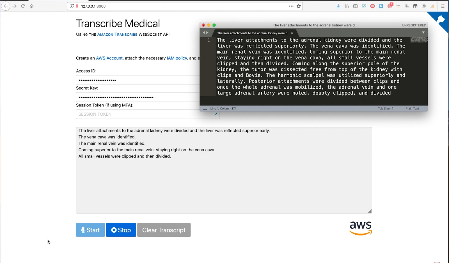This screenshot has height=263, width=449.
Task: Open Sublime tab list dropdown arrow
Action: 423,33
